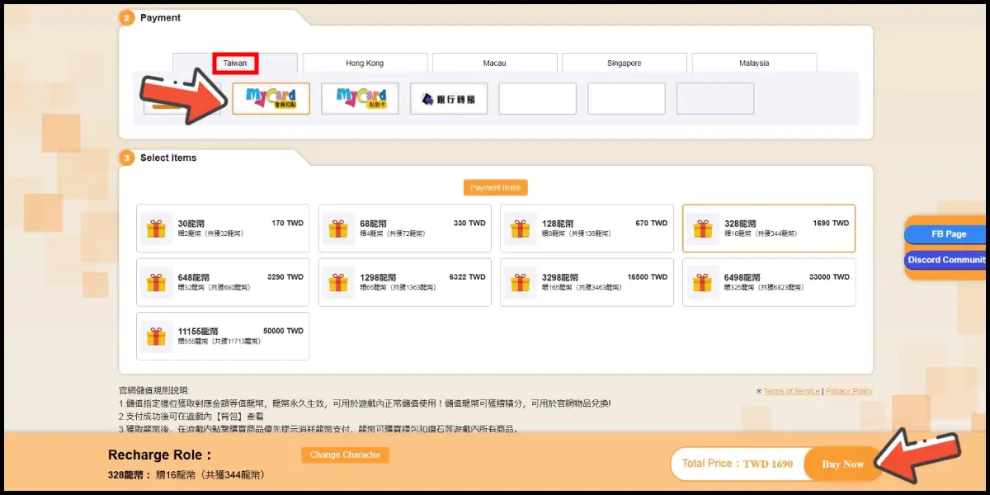The image size is (990, 495).
Task: Open the Hong Kong region tab
Action: 365,64
